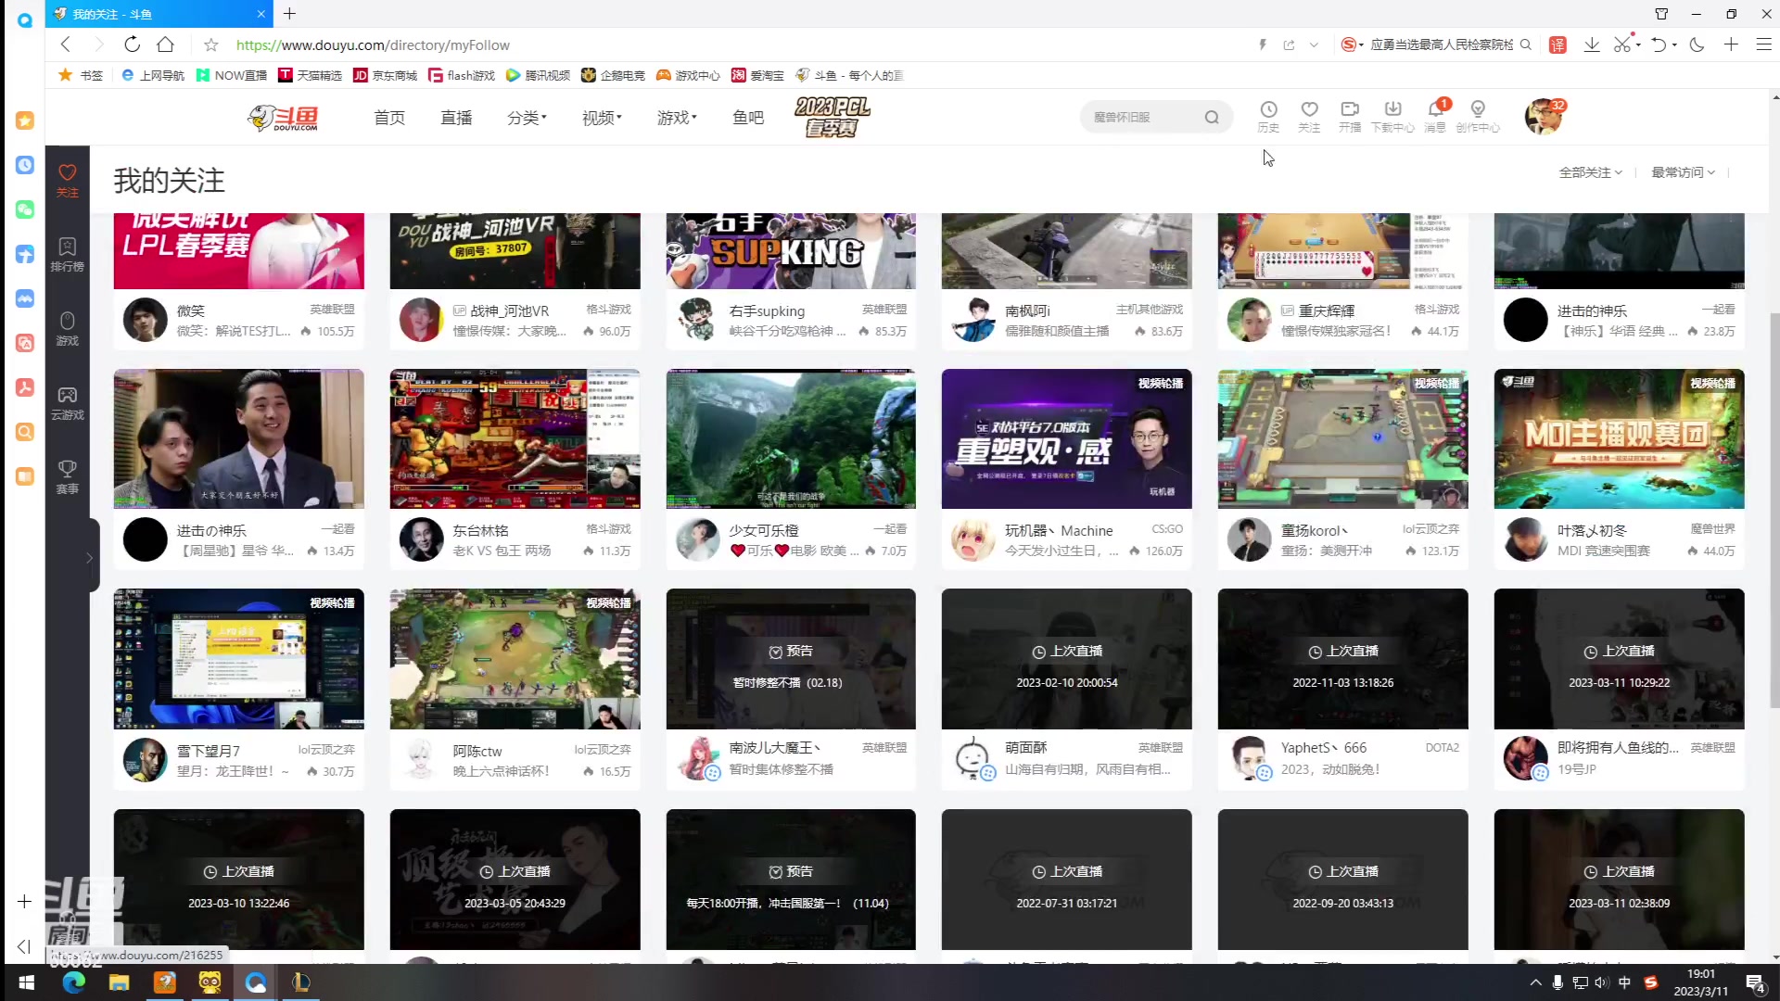Open the 下载中心 download center icon
The height and width of the screenshot is (1001, 1780).
tap(1392, 116)
